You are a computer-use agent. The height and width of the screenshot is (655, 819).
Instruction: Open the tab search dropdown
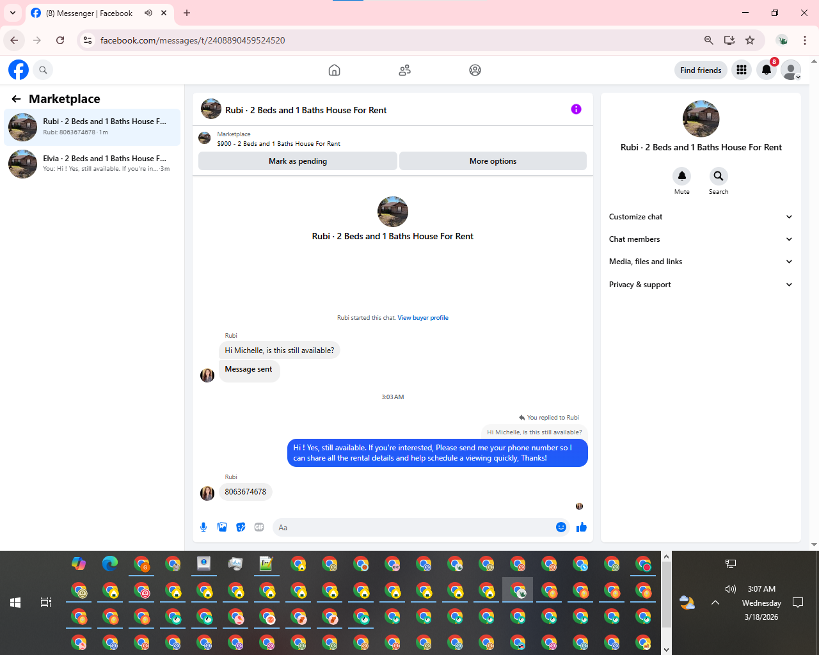(x=13, y=13)
